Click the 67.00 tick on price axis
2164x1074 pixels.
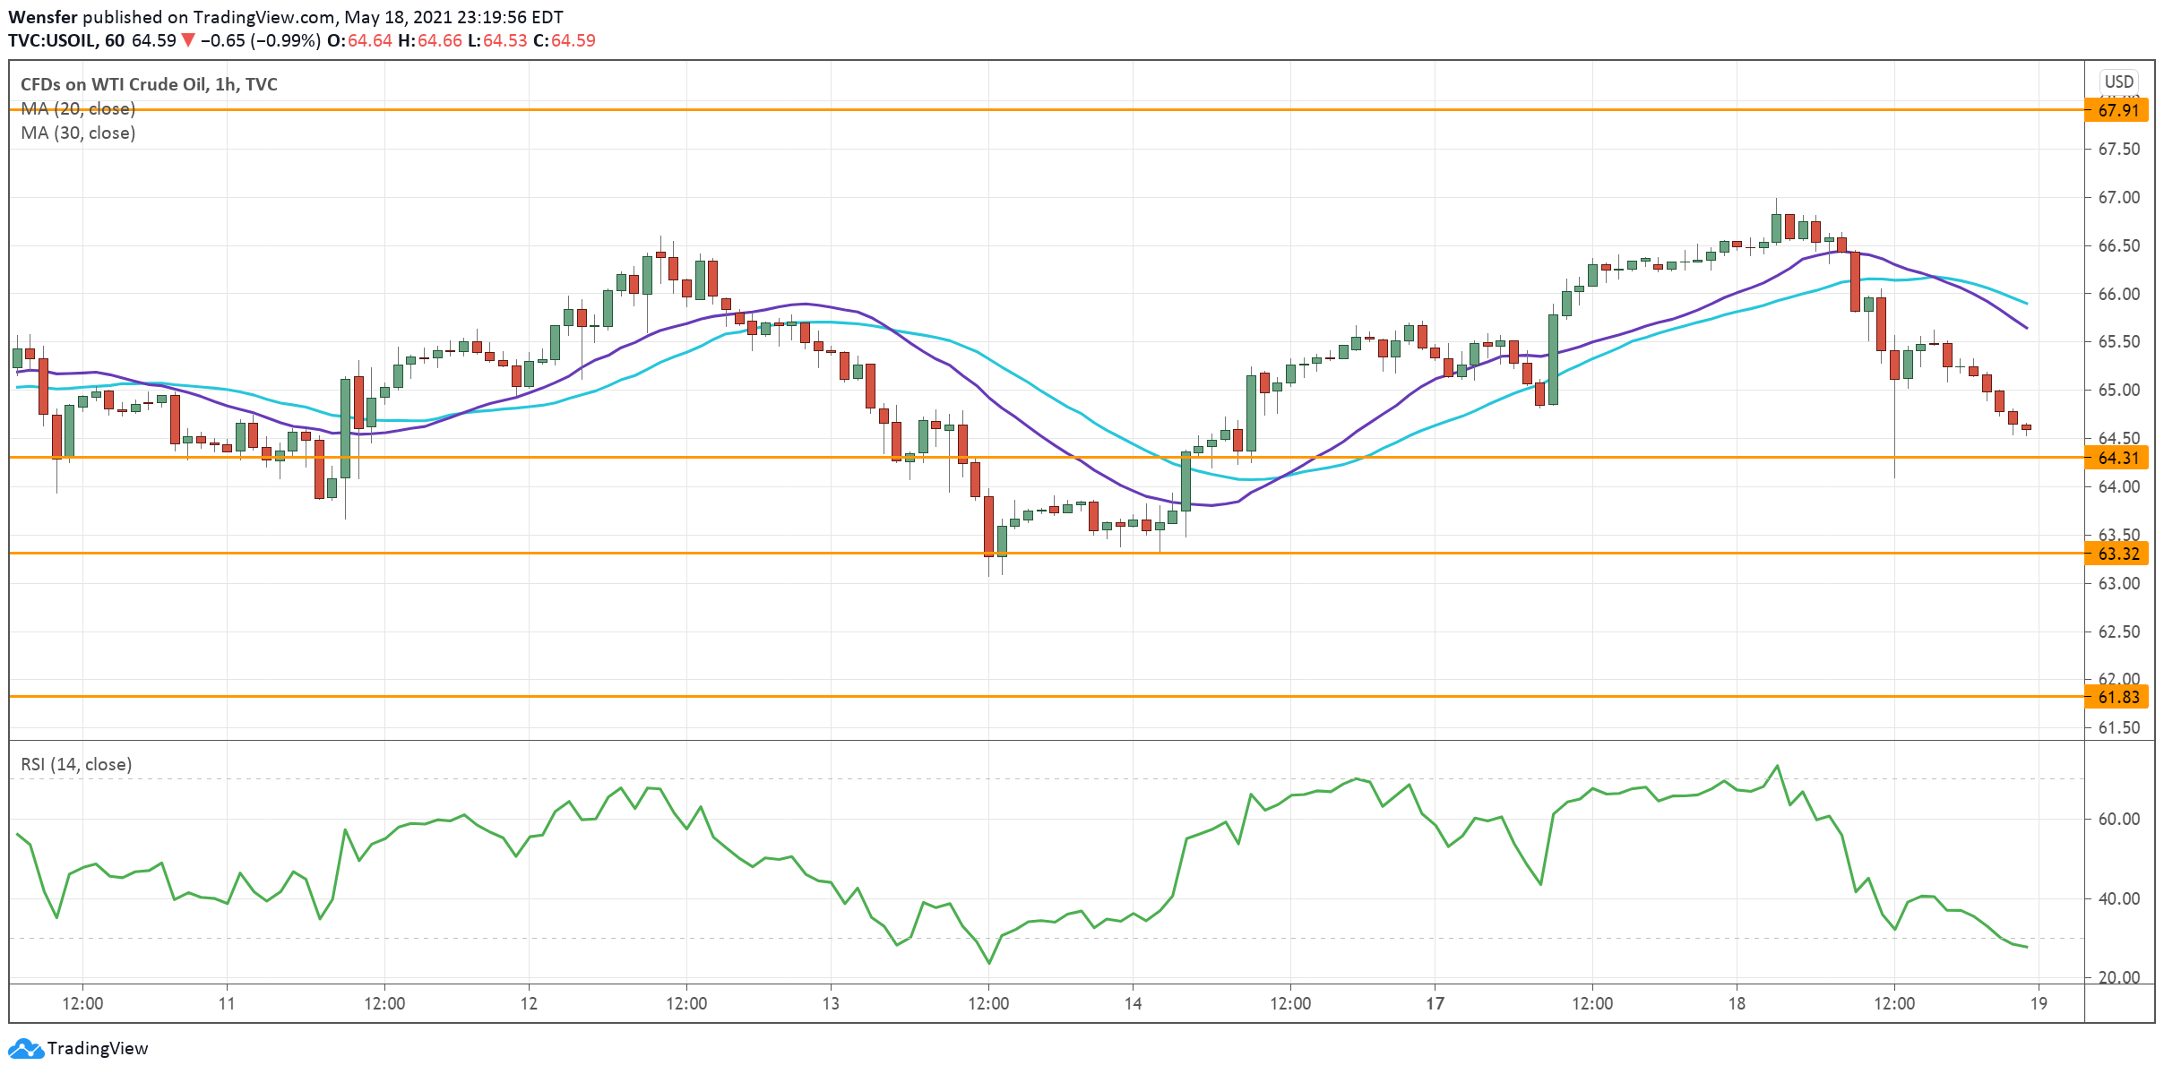[x=2118, y=197]
